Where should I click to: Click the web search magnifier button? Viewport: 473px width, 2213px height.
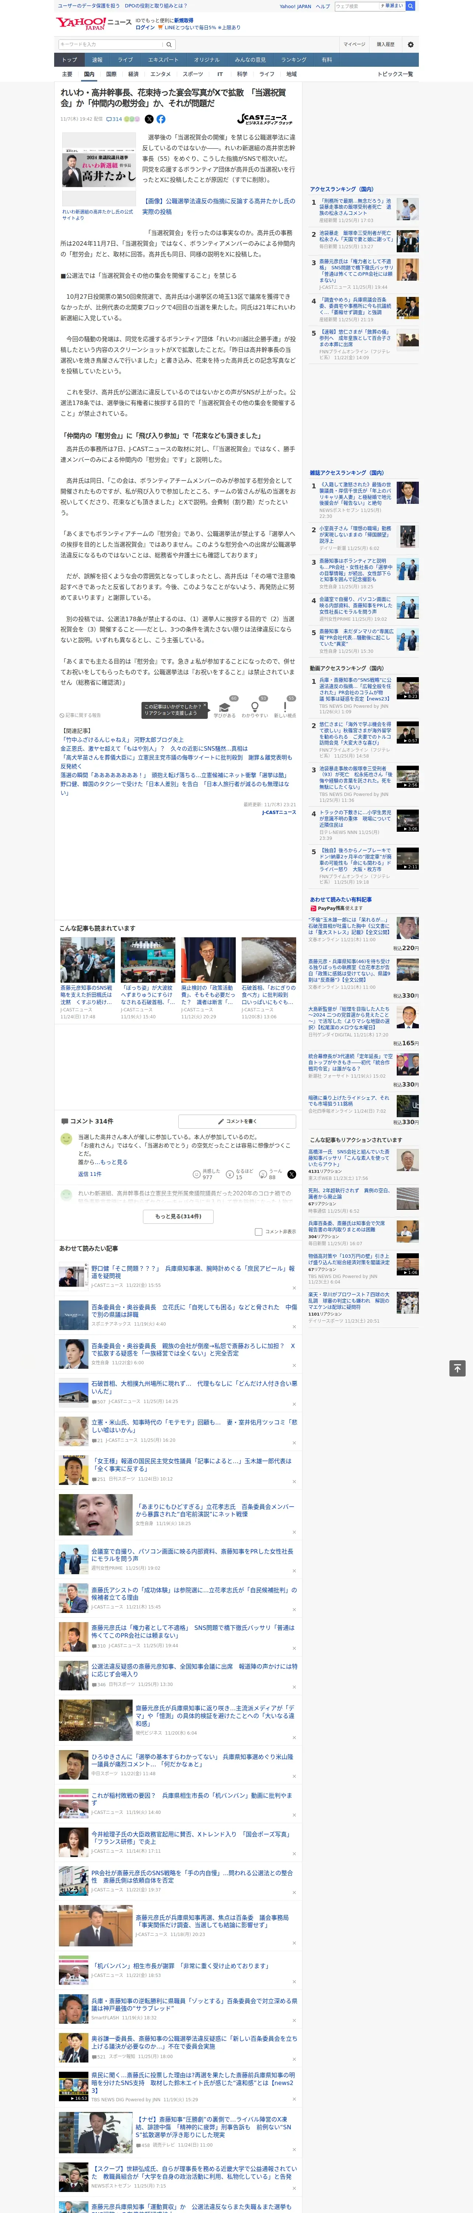point(410,6)
